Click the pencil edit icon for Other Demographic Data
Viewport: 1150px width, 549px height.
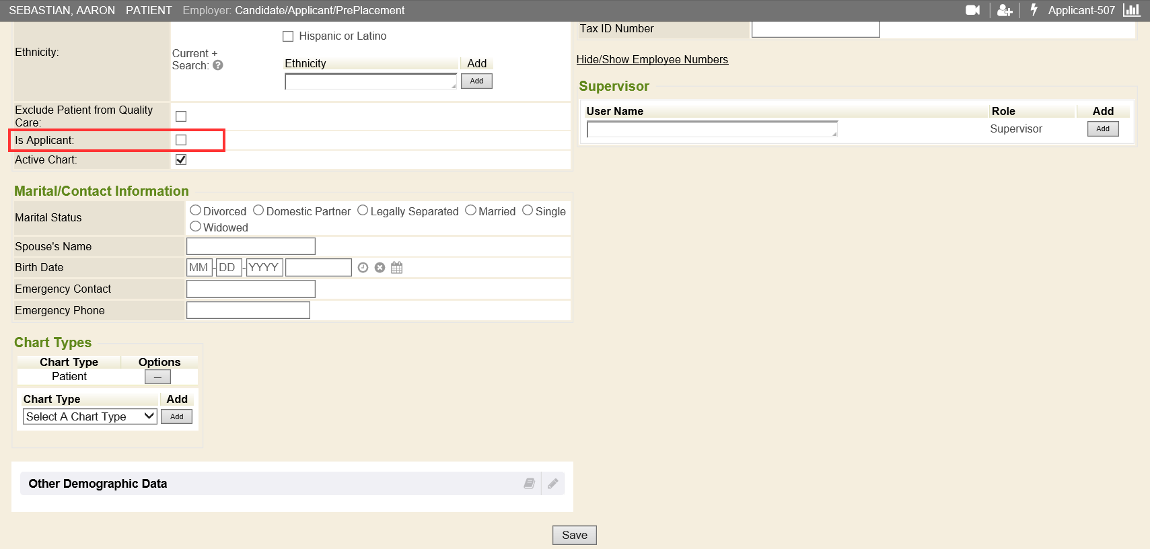point(552,484)
